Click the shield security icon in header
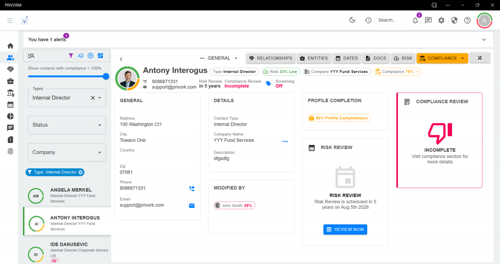This screenshot has height=264, width=500. [454, 20]
